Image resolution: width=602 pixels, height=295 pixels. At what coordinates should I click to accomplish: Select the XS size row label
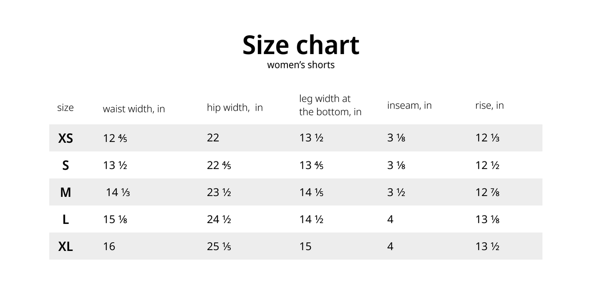(65, 138)
